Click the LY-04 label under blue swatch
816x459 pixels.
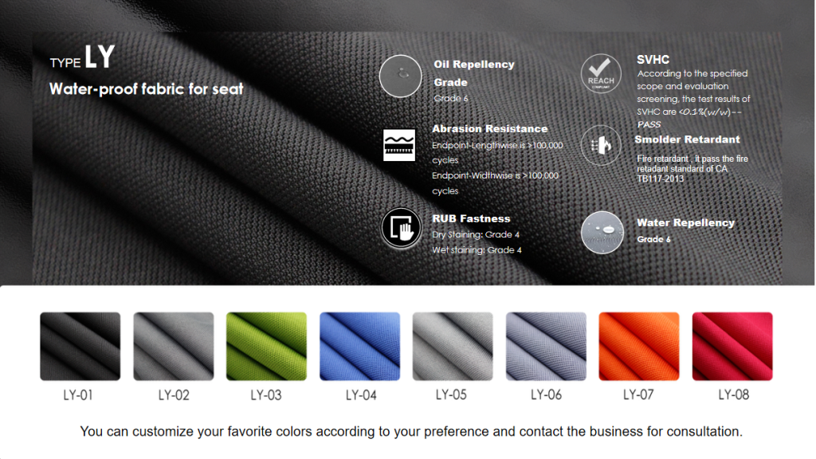coord(361,395)
